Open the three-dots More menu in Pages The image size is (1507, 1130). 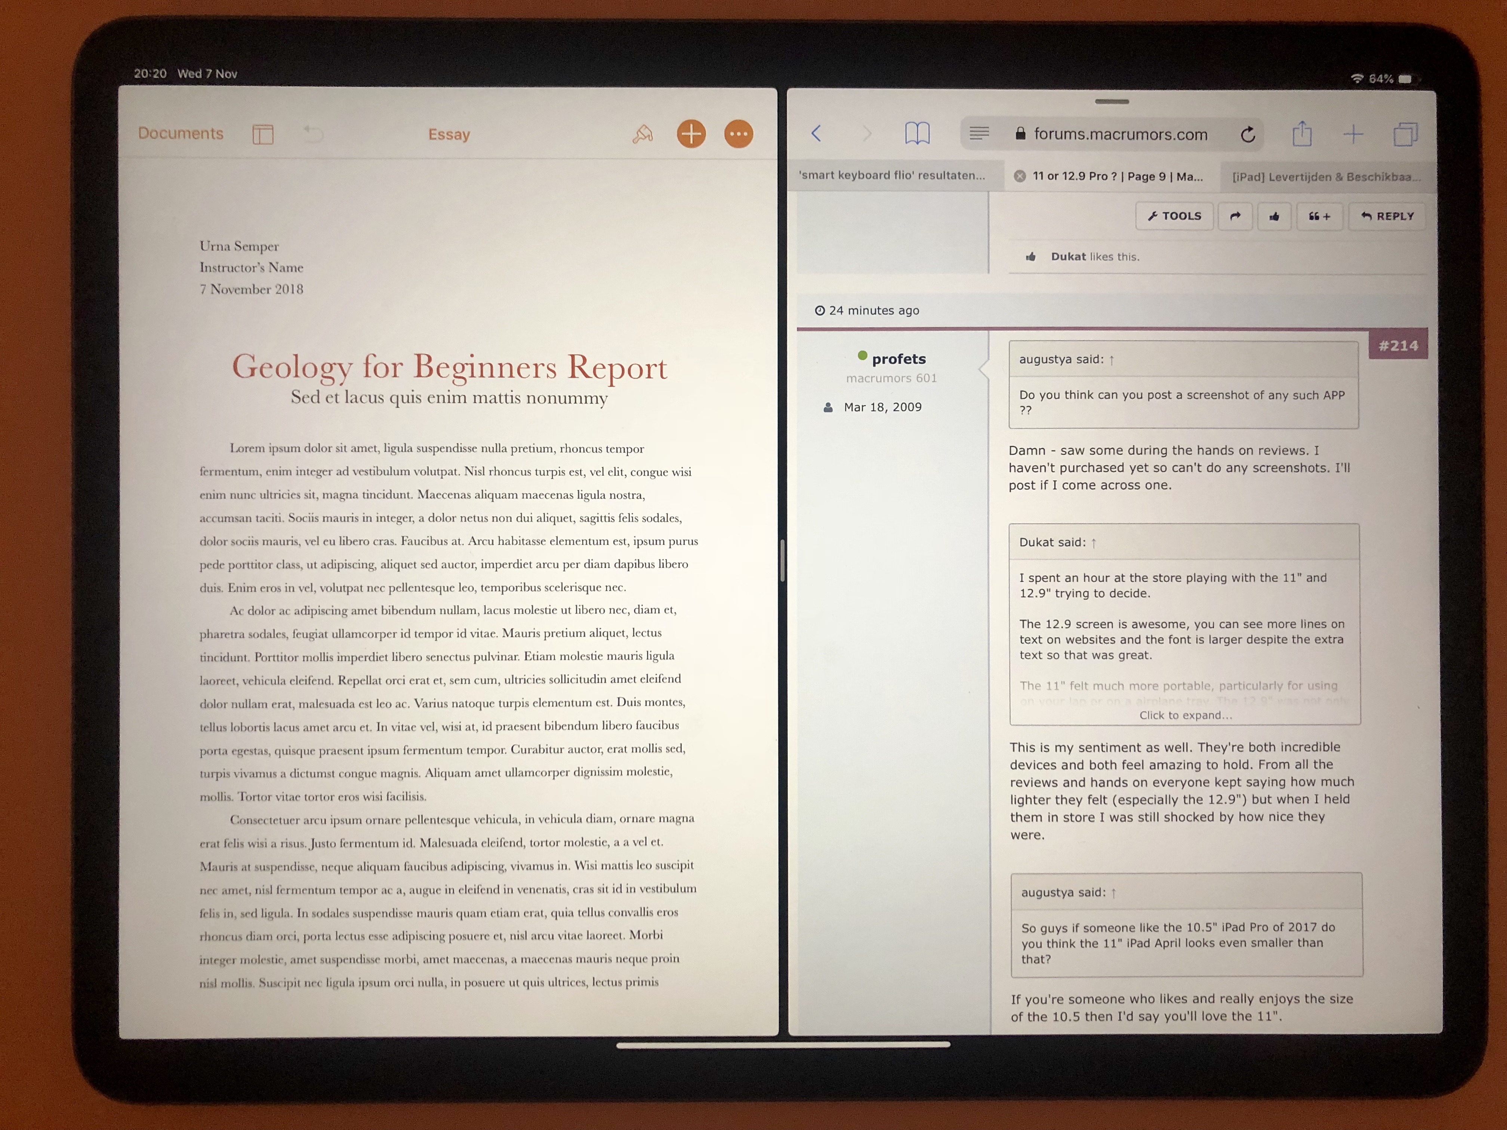739,134
